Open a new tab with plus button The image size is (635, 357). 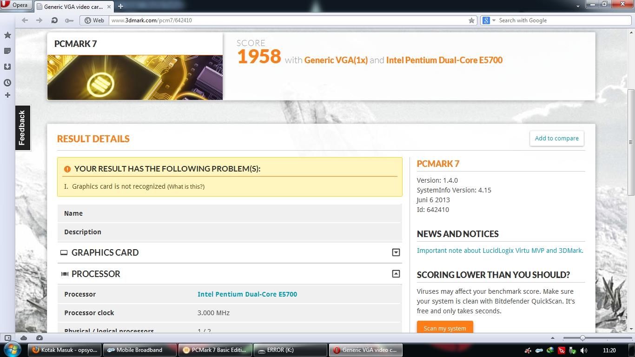(x=120, y=6)
